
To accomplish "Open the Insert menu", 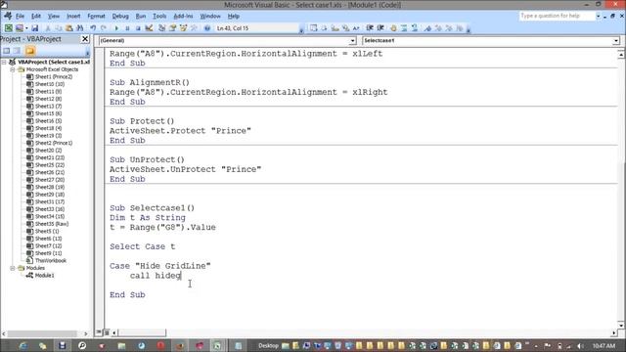I will [73, 16].
